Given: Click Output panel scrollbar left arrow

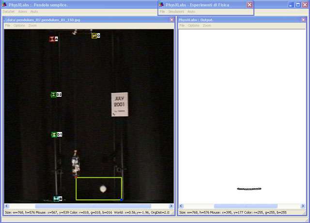Looking at the screenshot, I should 181,206.
